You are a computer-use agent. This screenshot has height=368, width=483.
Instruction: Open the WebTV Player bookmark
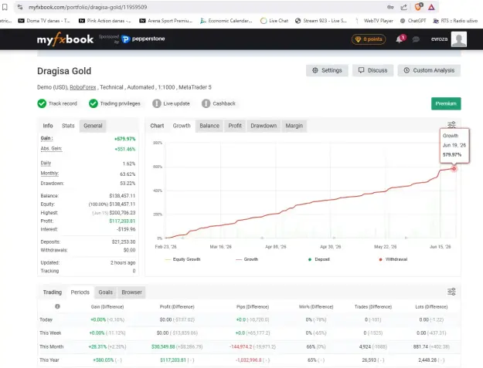tap(374, 21)
